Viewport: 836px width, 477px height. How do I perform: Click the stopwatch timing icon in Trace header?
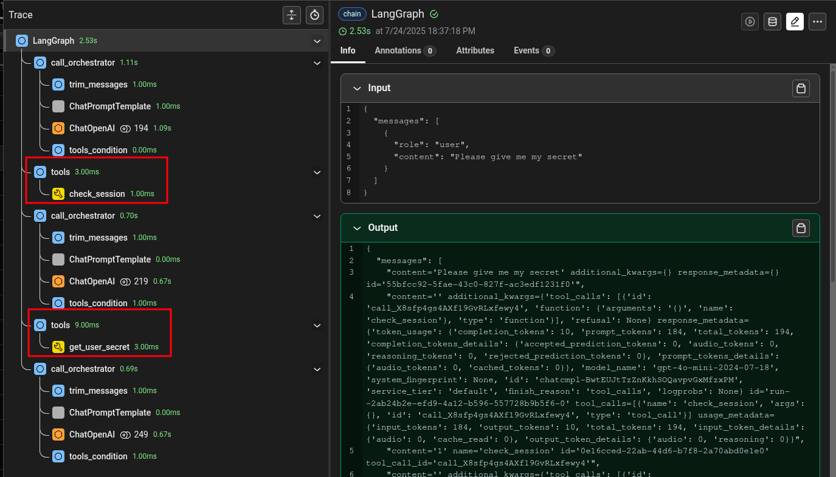pos(314,15)
